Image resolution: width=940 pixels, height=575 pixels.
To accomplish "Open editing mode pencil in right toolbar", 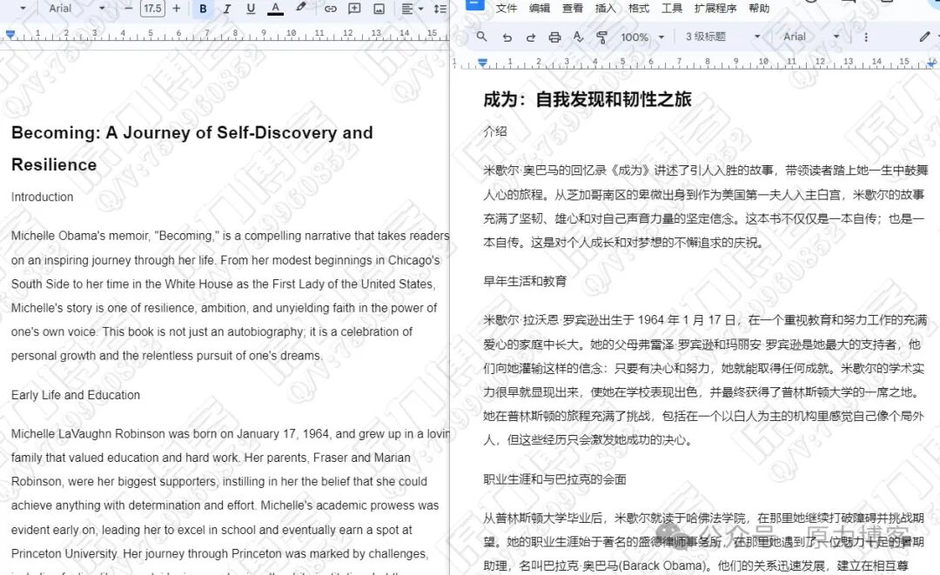I will click(x=925, y=37).
